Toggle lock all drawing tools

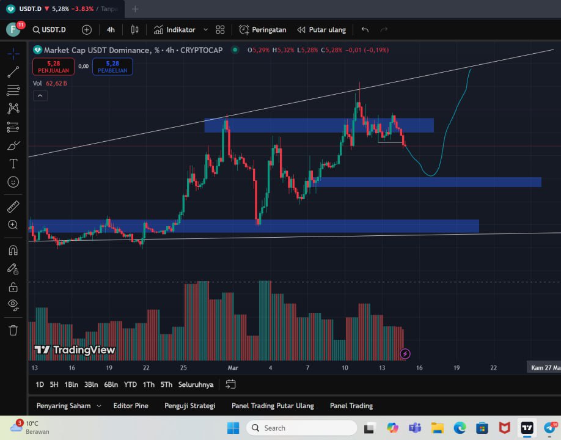point(13,287)
